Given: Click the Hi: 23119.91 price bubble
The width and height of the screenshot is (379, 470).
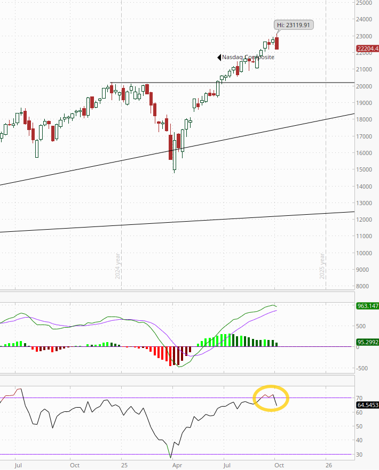Looking at the screenshot, I should (x=294, y=25).
